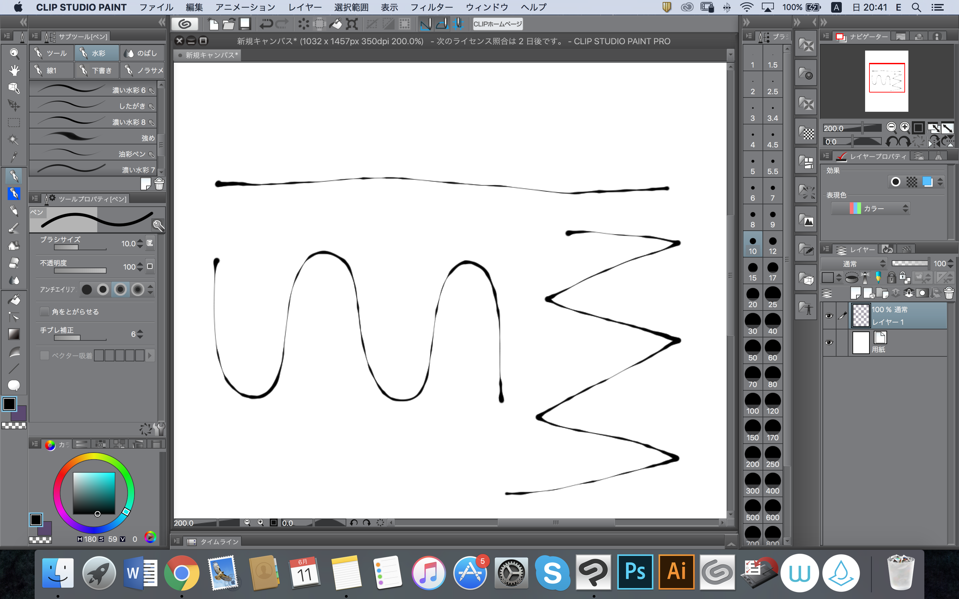Click the CLIPホームページ button
The image size is (959, 599).
[498, 24]
